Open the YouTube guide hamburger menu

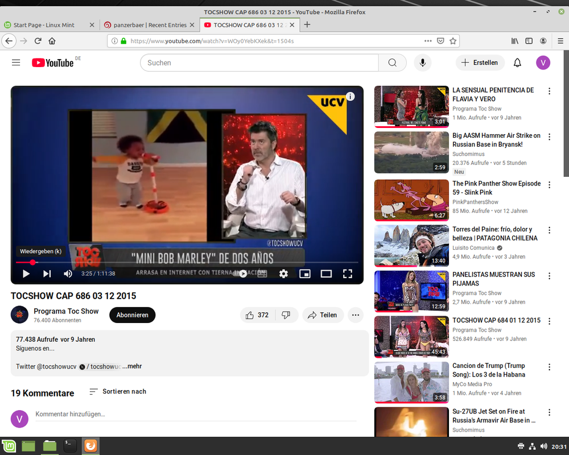(16, 63)
